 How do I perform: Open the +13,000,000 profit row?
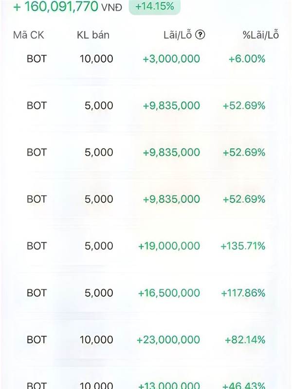(169, 386)
